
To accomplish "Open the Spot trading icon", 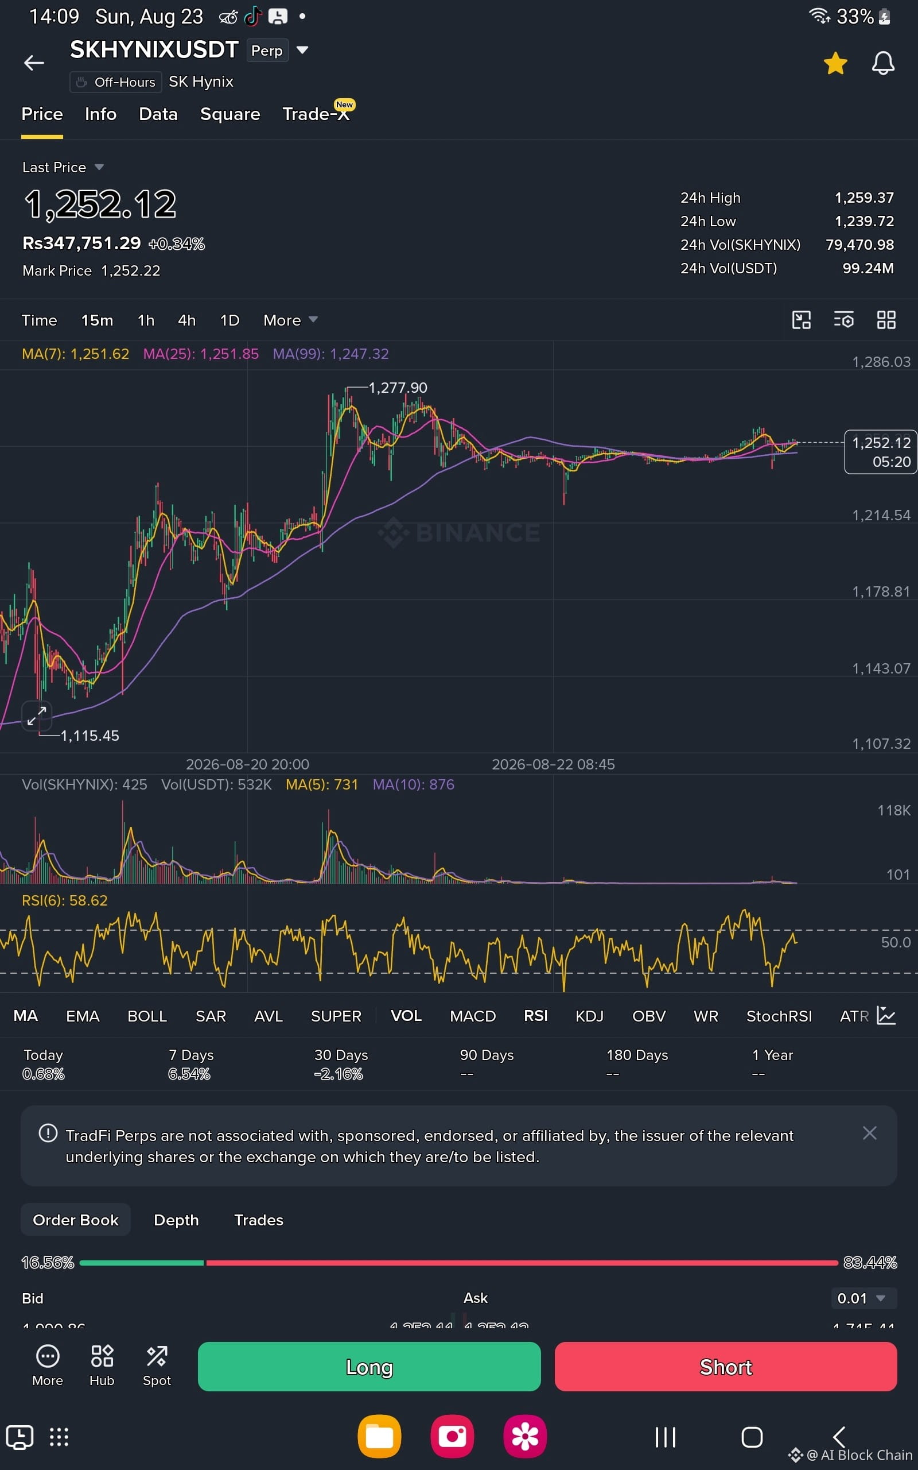I will tap(157, 1365).
